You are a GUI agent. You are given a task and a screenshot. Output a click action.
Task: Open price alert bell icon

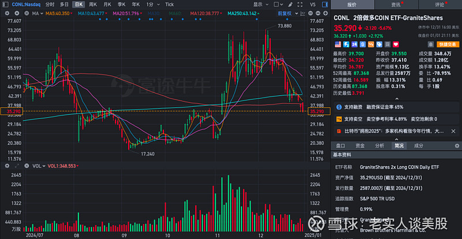point(431,44)
